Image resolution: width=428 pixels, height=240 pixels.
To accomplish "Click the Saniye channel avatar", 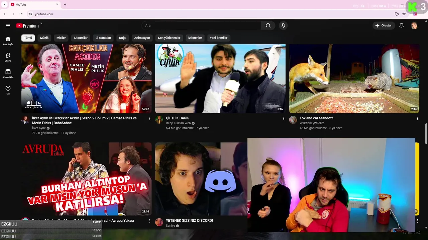I will point(159,222).
